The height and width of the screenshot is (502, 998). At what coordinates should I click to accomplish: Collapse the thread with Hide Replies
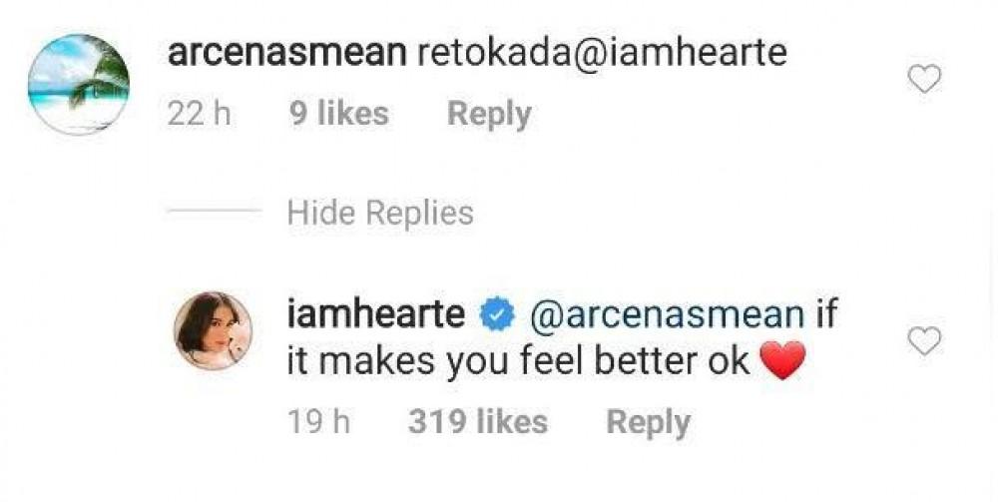(x=379, y=213)
